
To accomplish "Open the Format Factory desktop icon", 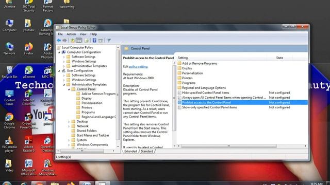I will [x=48, y=6].
